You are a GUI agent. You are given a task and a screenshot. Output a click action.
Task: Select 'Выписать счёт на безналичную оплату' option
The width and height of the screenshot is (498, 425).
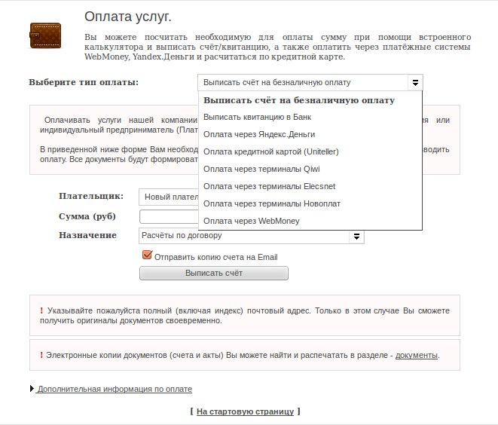[x=299, y=100]
